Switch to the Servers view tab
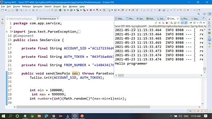Viewport: 212px width, 119px height. pyautogui.click(x=140, y=19)
